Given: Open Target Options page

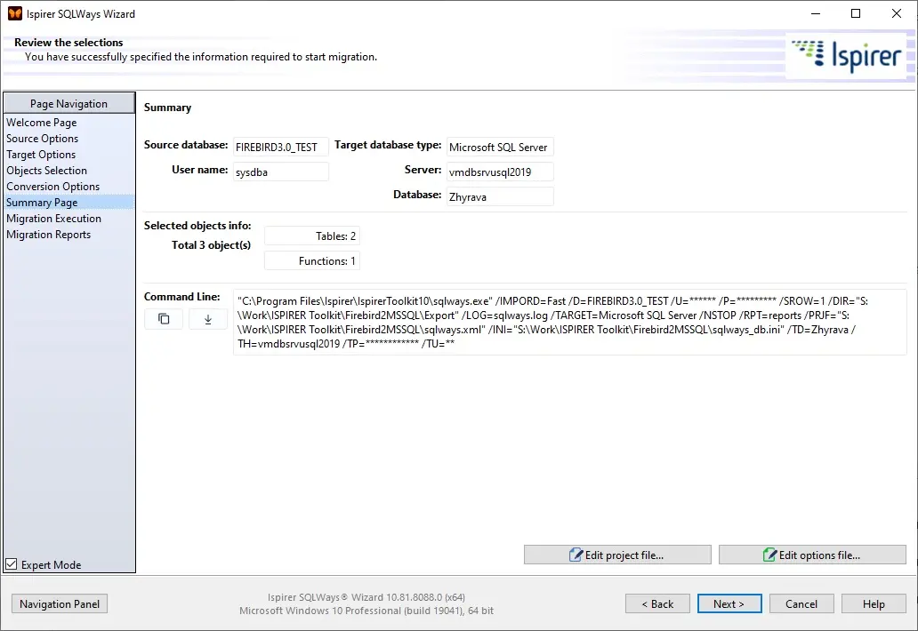Looking at the screenshot, I should [41, 155].
